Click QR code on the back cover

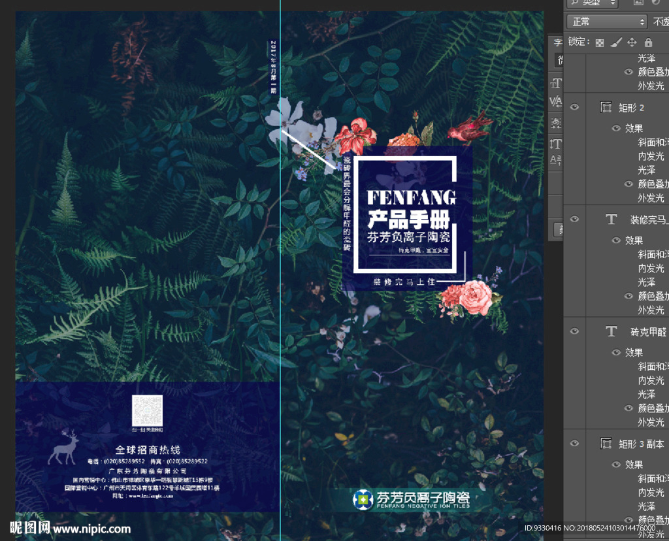point(147,411)
